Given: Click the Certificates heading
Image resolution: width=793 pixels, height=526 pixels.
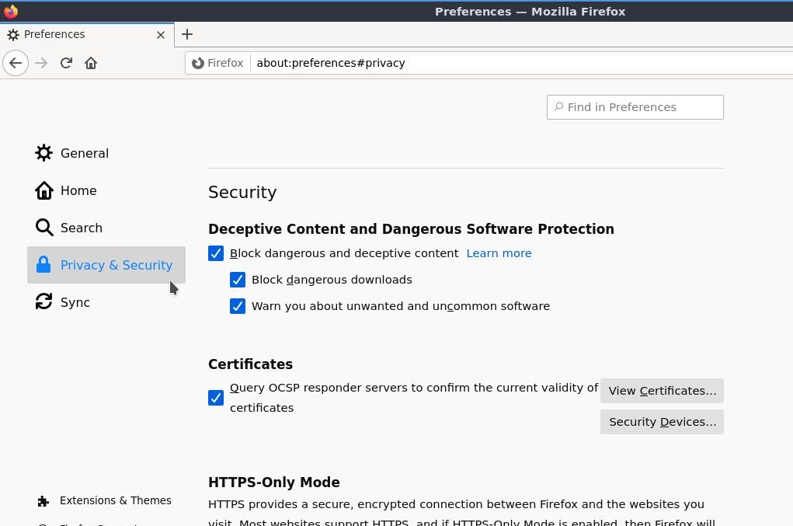Looking at the screenshot, I should coord(250,364).
